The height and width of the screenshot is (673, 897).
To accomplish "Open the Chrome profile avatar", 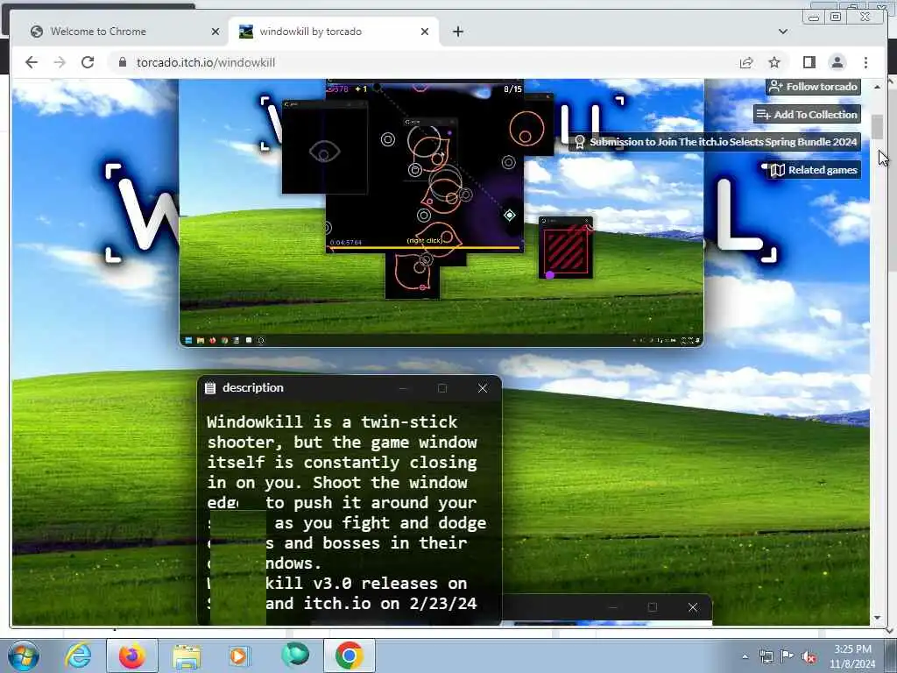I will click(x=837, y=62).
